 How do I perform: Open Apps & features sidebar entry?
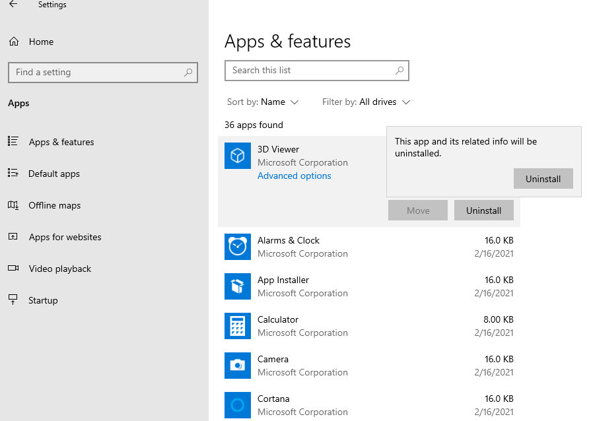tap(61, 142)
